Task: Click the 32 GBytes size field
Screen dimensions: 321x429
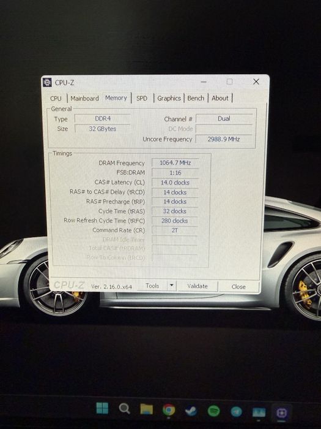Action: coord(103,129)
